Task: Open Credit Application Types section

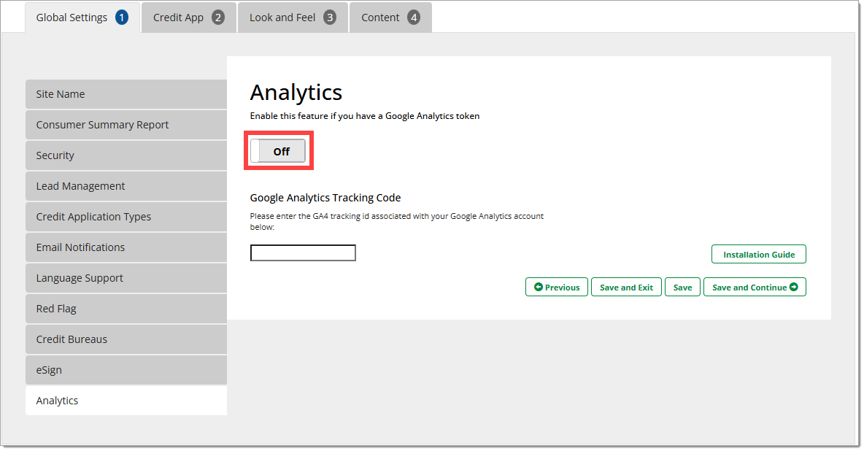Action: [126, 217]
